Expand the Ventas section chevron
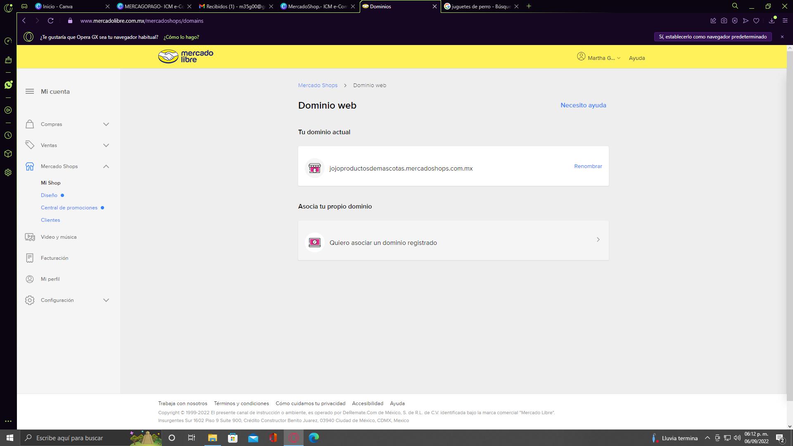The image size is (793, 446). [106, 145]
